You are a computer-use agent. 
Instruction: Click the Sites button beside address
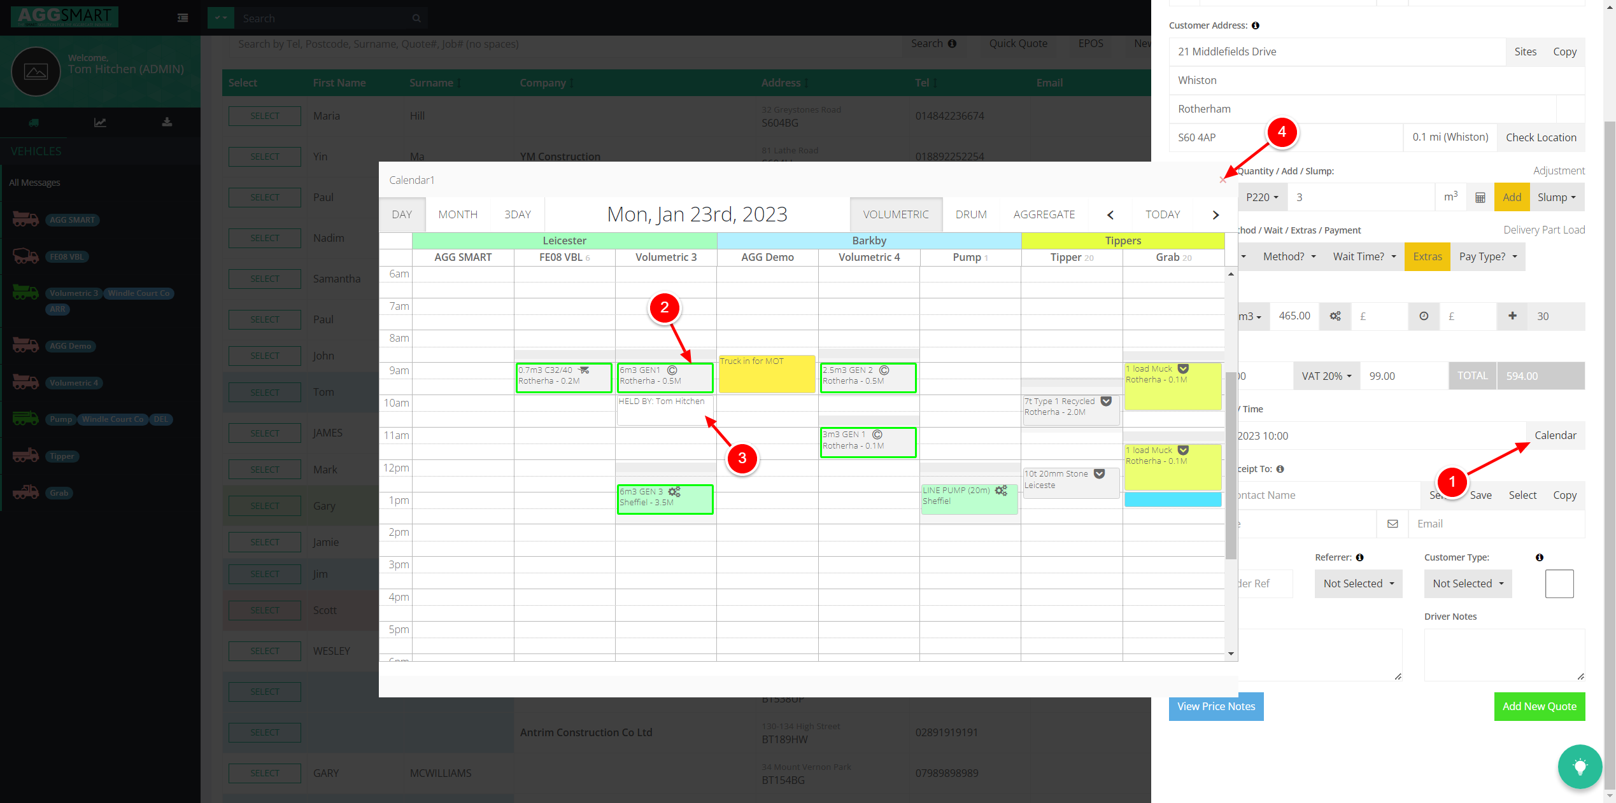(1525, 52)
